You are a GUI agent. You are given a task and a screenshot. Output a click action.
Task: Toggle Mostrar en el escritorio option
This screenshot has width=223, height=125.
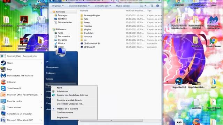click(x=74, y=109)
